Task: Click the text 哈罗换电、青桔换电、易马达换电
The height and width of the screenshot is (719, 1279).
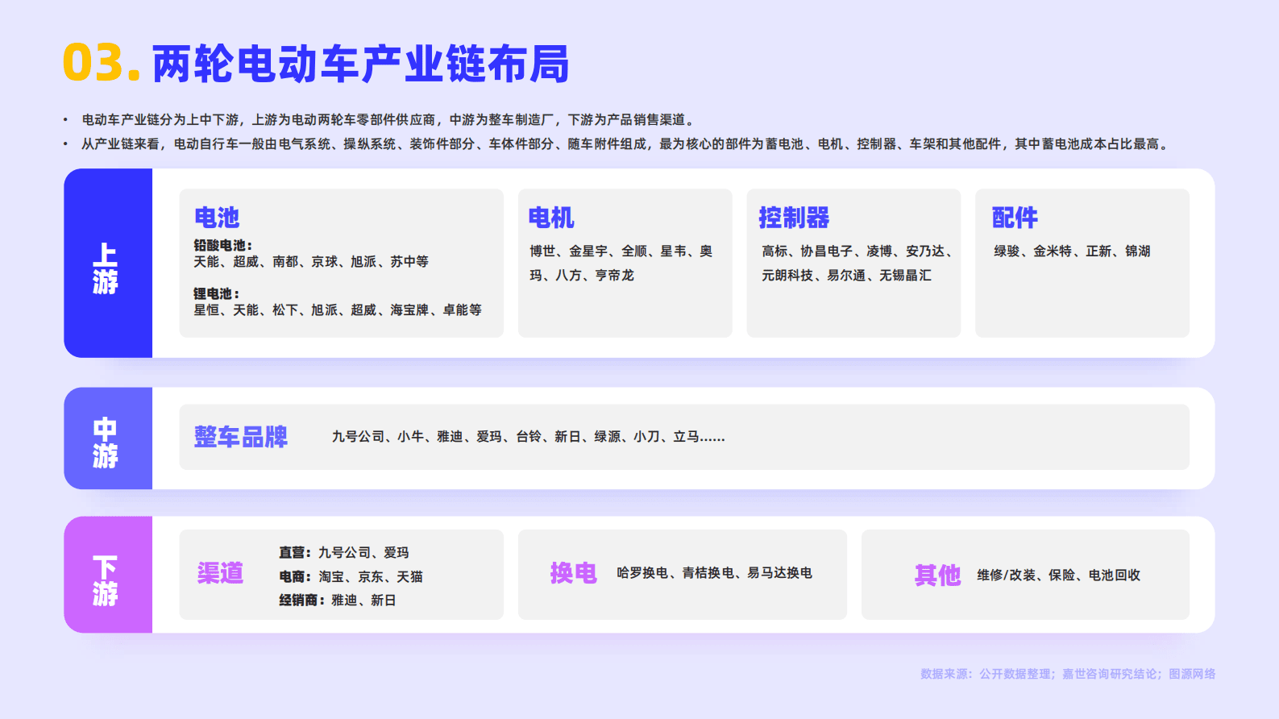Action: (715, 573)
